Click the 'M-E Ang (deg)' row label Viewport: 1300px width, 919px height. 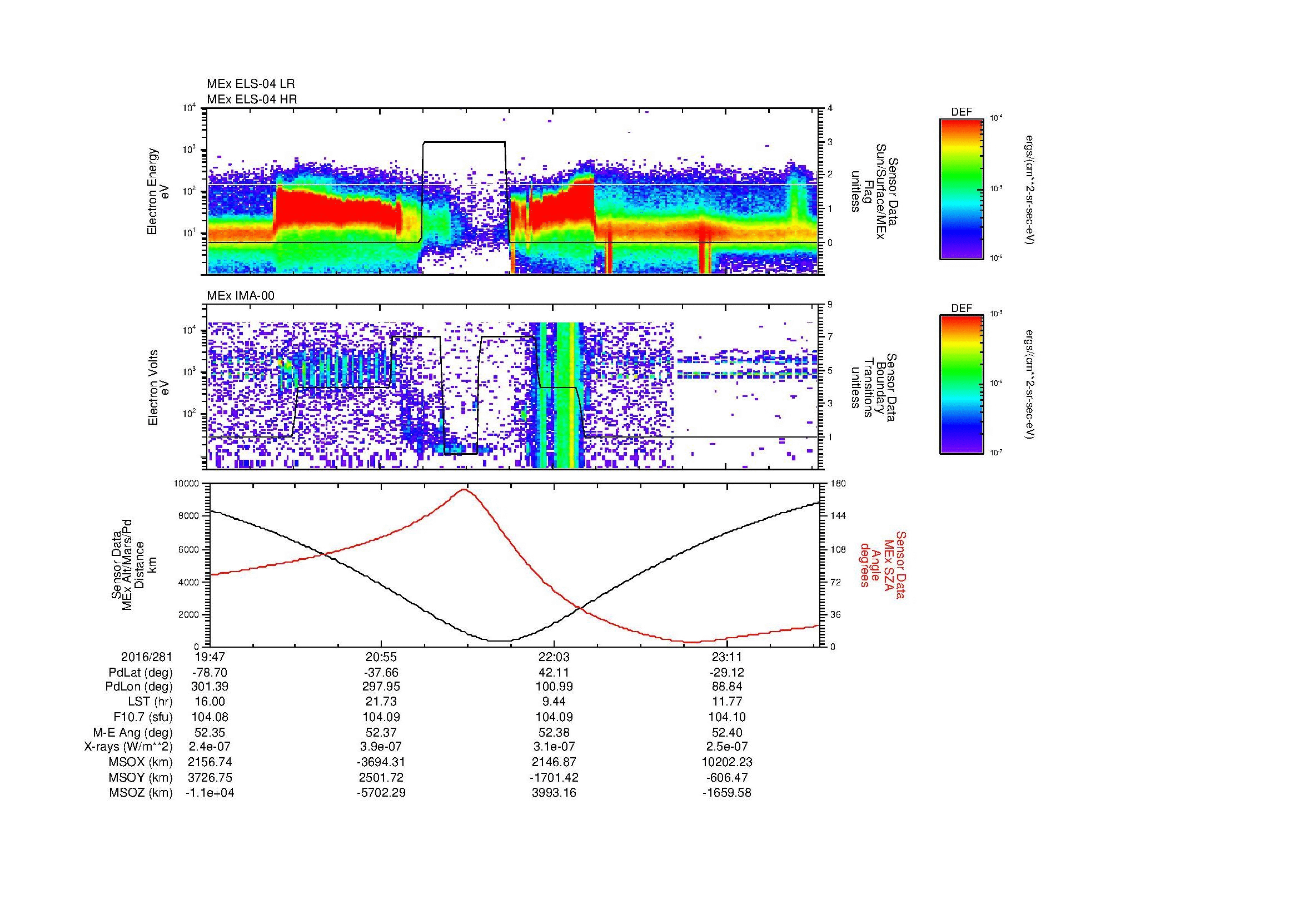[x=133, y=733]
